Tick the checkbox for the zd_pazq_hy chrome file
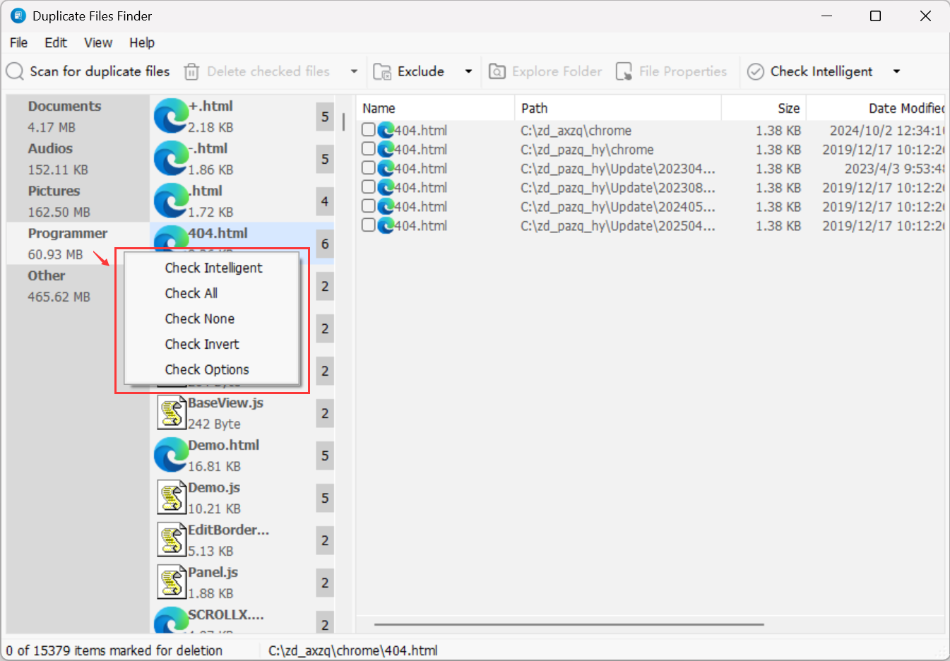This screenshot has width=950, height=661. [x=368, y=149]
